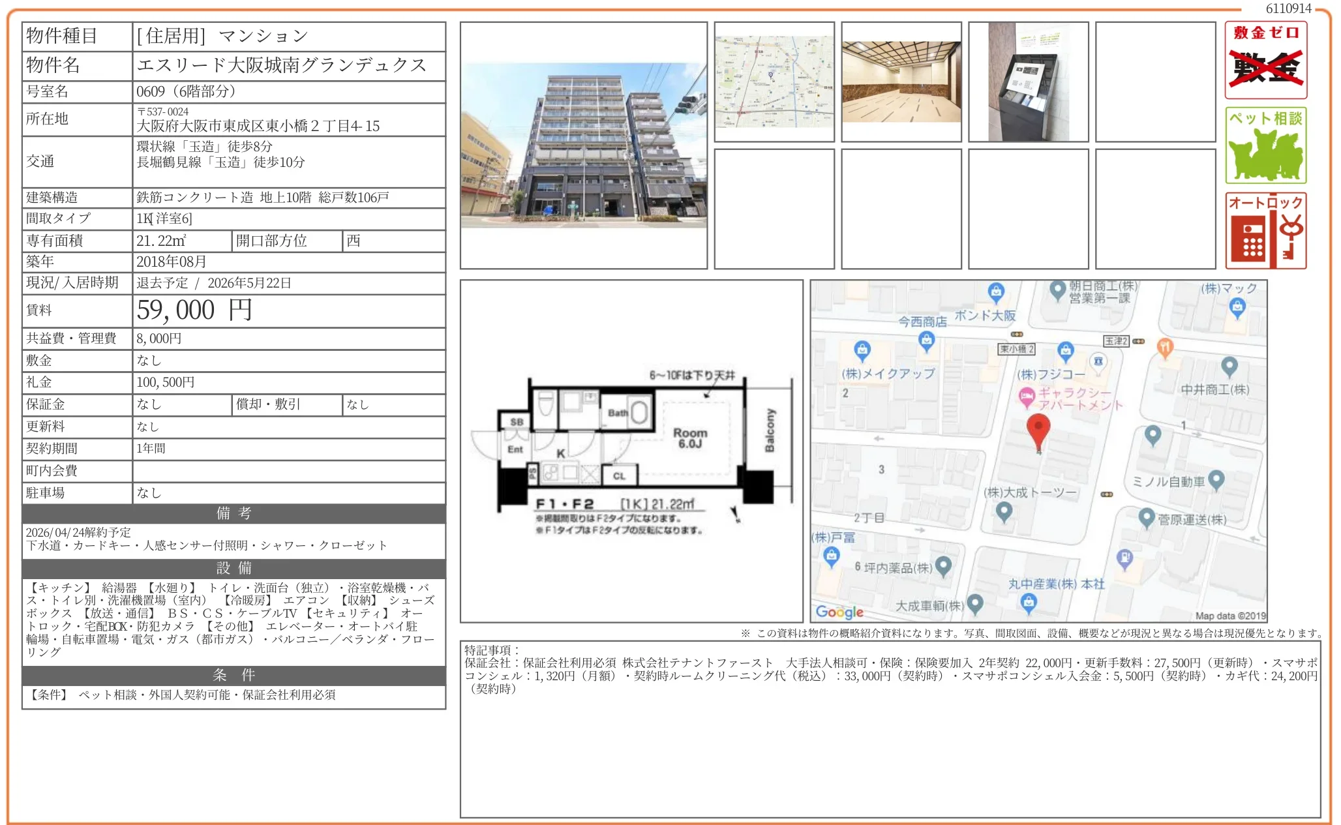1341x825 pixels.
Task: Open the main building exterior photo
Action: click(x=583, y=145)
